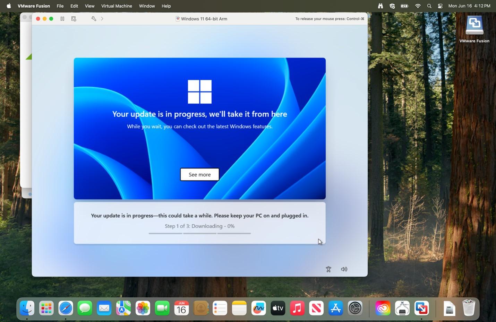Click the volume speaker icon in Windows setup
The width and height of the screenshot is (496, 322).
click(x=344, y=269)
